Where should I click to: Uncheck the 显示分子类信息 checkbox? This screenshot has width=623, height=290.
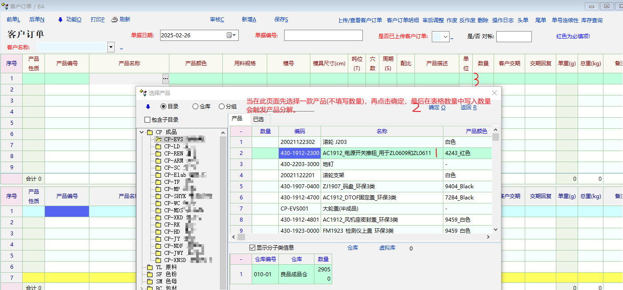253,247
